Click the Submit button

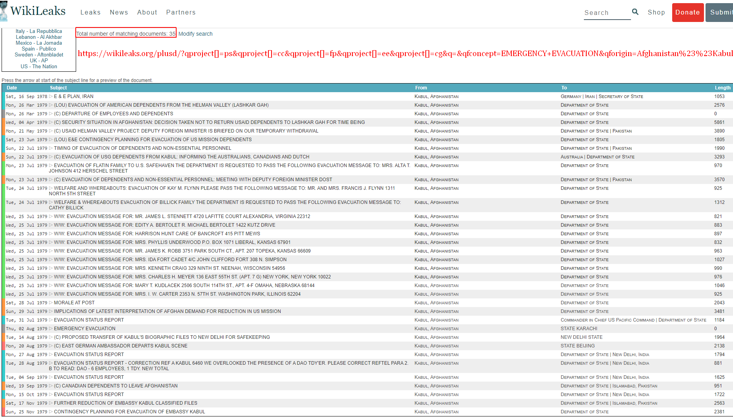coord(720,12)
